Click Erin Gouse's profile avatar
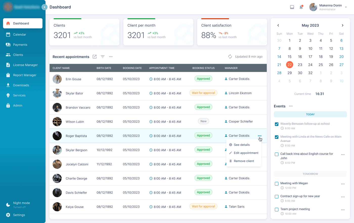 click(x=57, y=79)
